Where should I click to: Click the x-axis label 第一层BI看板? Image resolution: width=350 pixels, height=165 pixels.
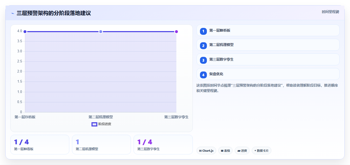tap(25, 117)
